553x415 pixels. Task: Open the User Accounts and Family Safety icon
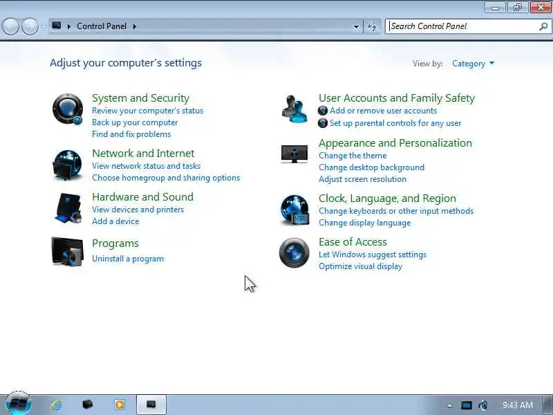[x=294, y=109]
